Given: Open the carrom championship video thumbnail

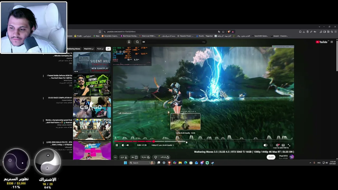Looking at the screenshot, I should pos(92,129).
